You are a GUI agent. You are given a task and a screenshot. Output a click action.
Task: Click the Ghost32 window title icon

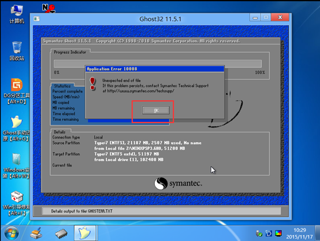point(36,19)
